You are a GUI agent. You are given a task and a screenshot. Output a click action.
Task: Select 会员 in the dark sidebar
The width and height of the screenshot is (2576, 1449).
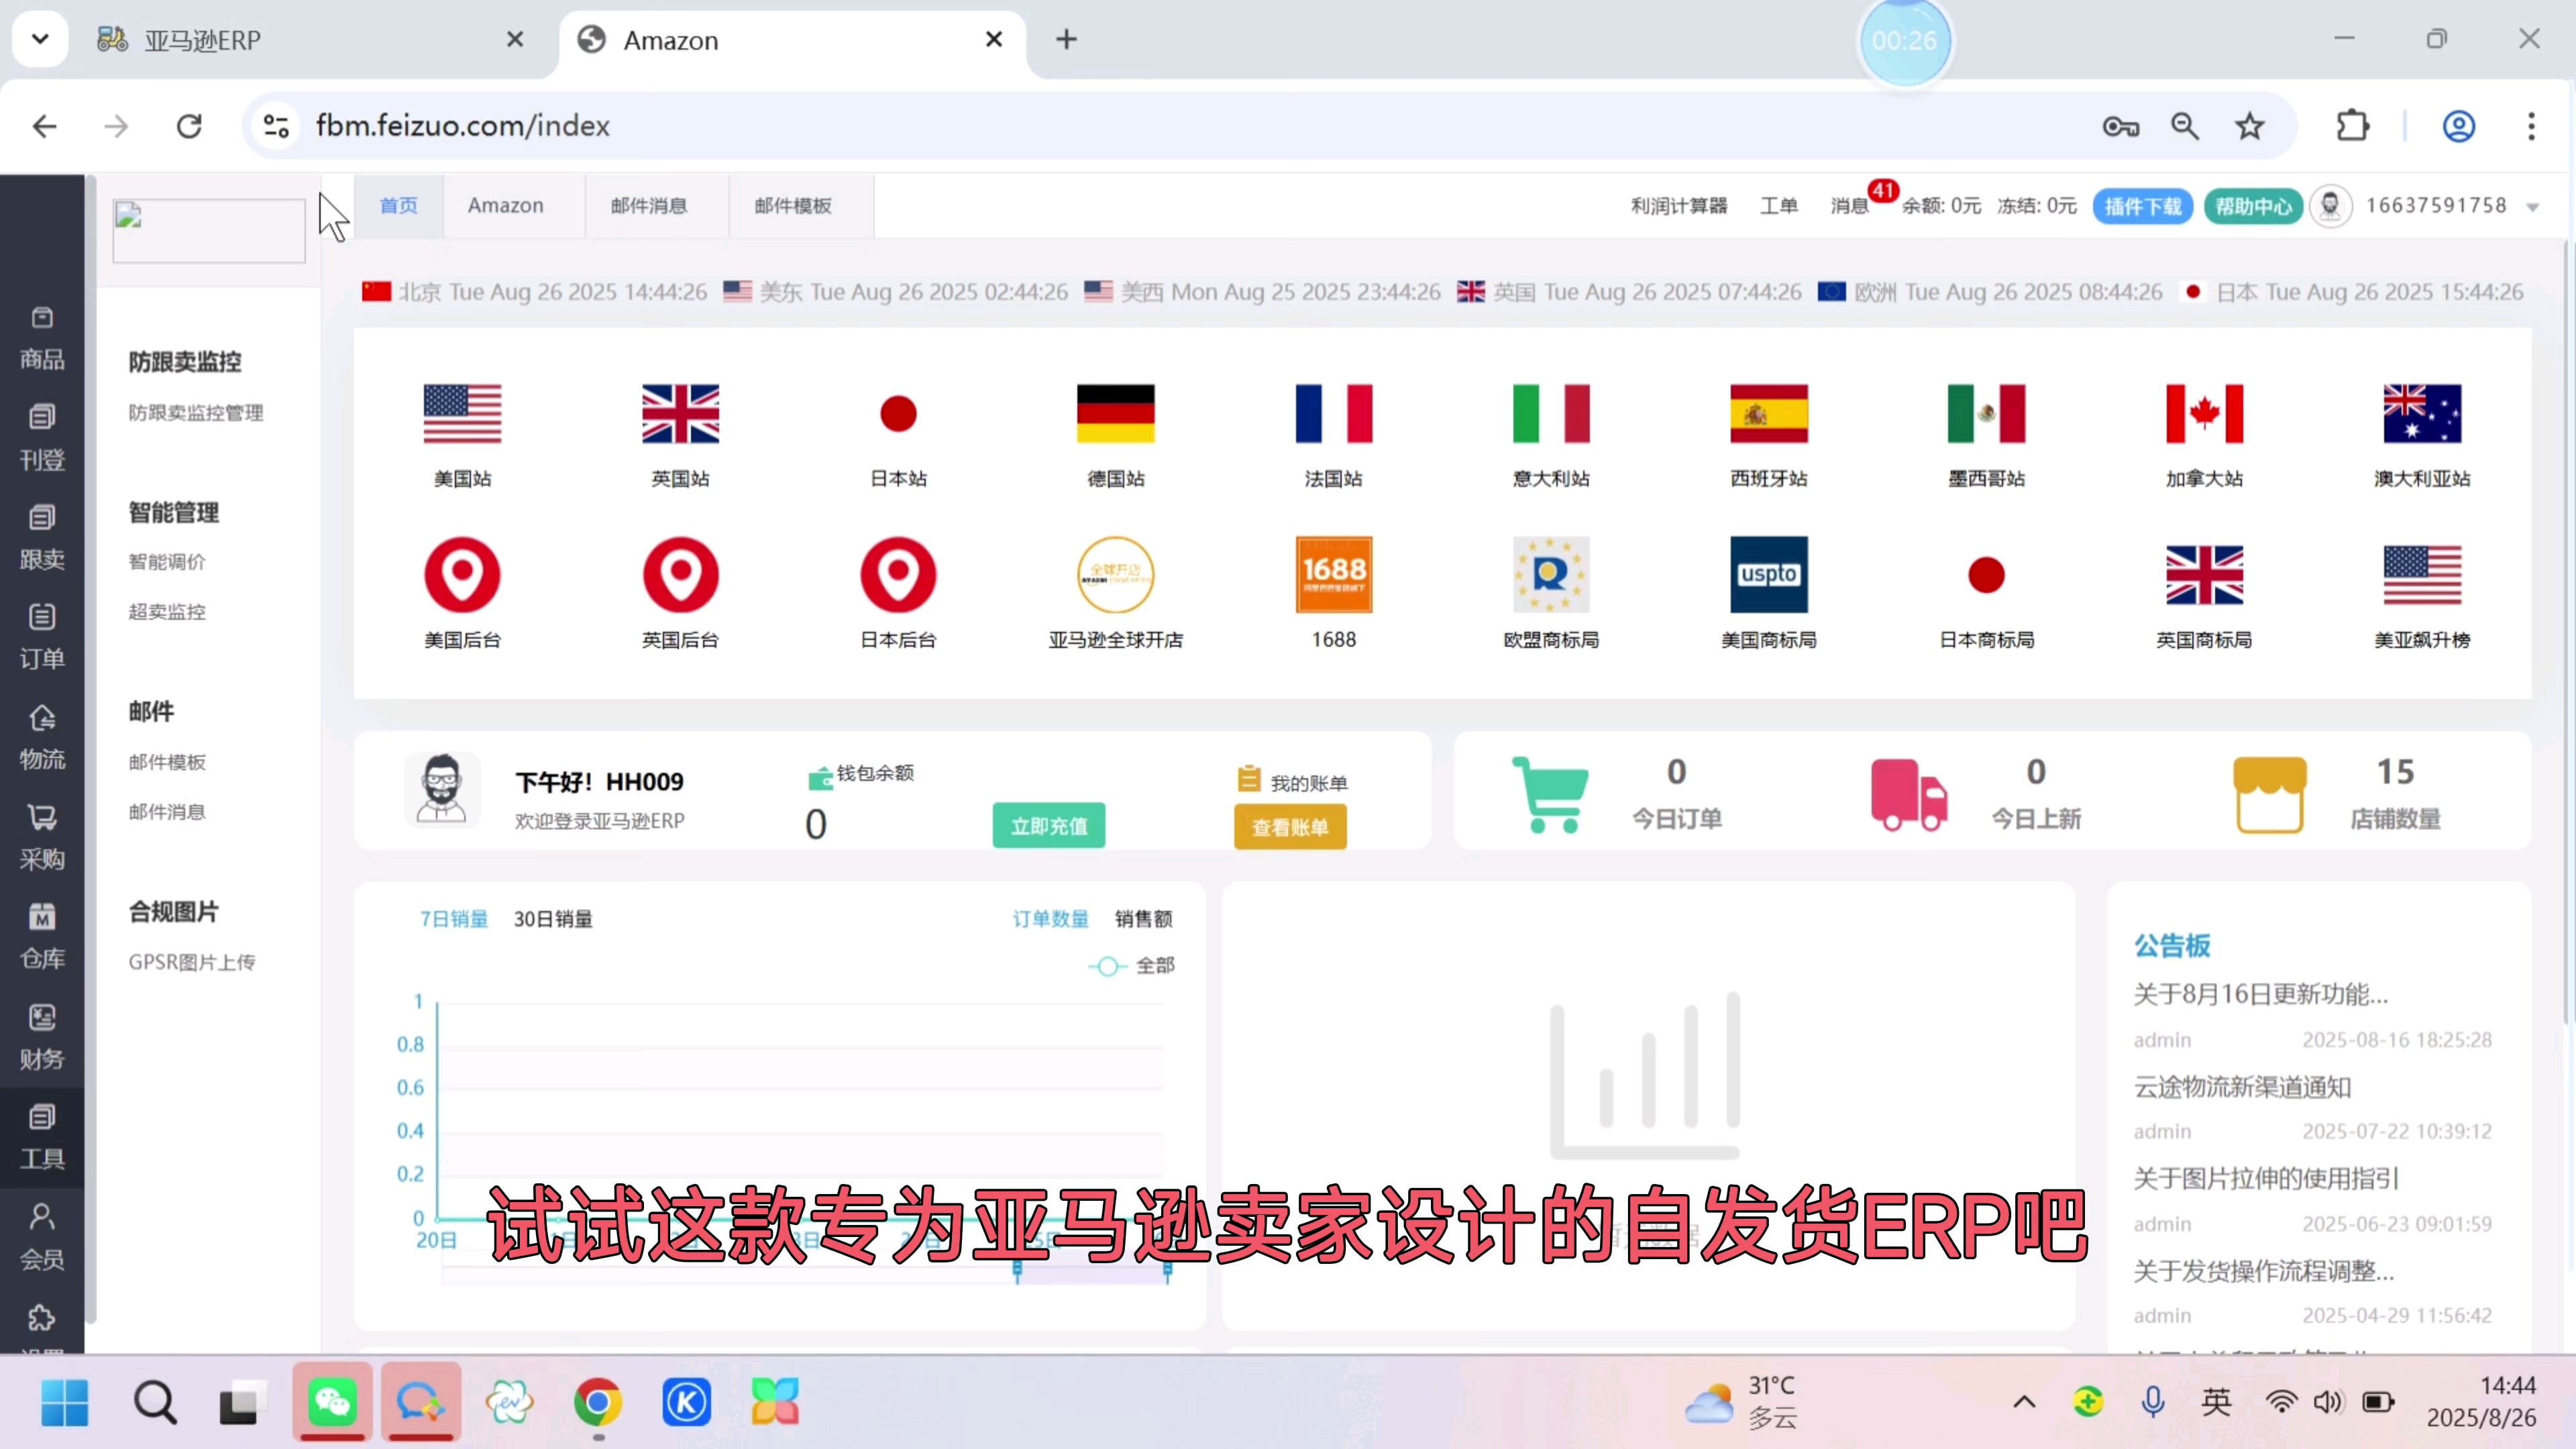[x=42, y=1238]
